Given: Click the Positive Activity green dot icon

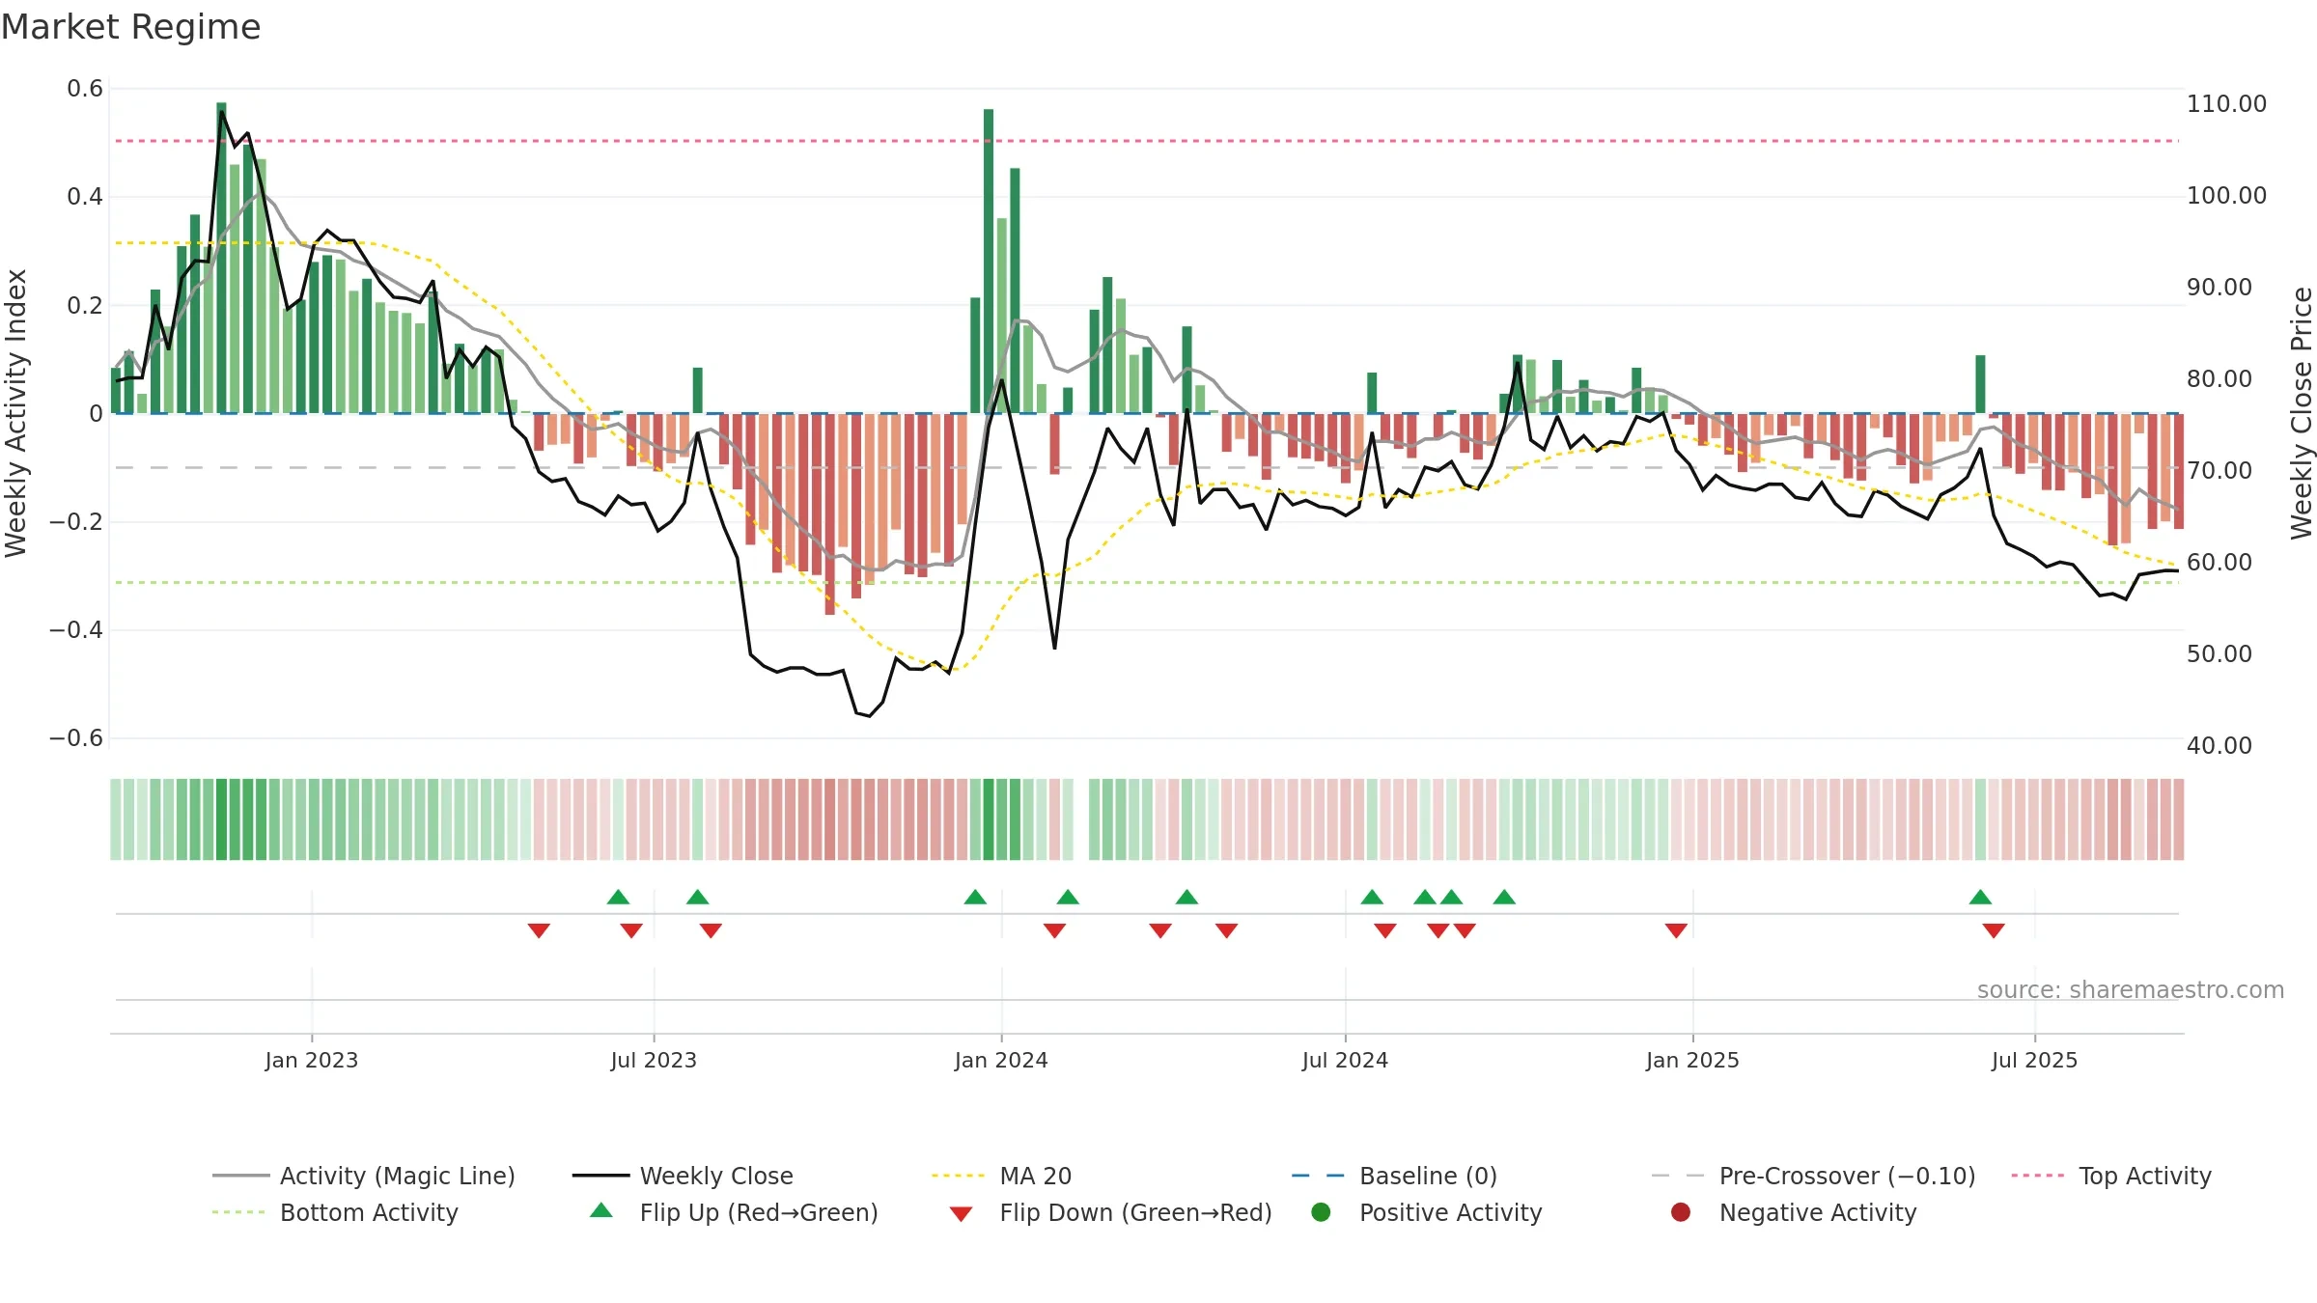Looking at the screenshot, I should 1321,1212.
